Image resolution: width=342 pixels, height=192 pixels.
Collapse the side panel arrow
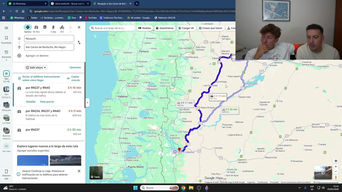87,102
